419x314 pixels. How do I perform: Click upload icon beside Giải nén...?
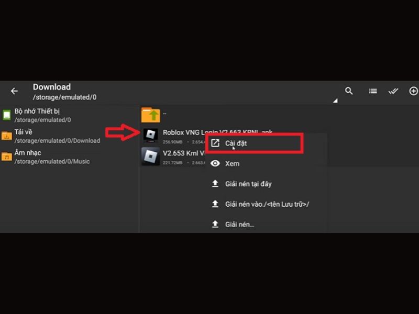215,225
